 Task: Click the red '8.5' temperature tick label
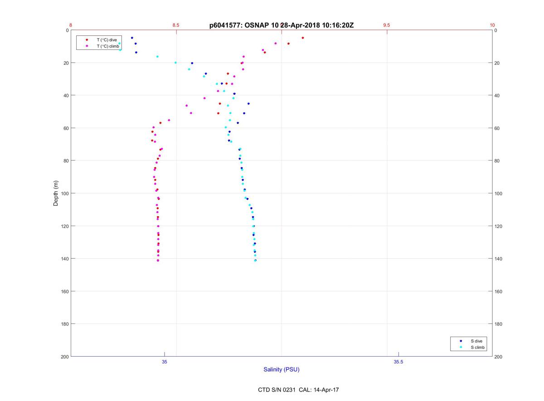pyautogui.click(x=176, y=25)
